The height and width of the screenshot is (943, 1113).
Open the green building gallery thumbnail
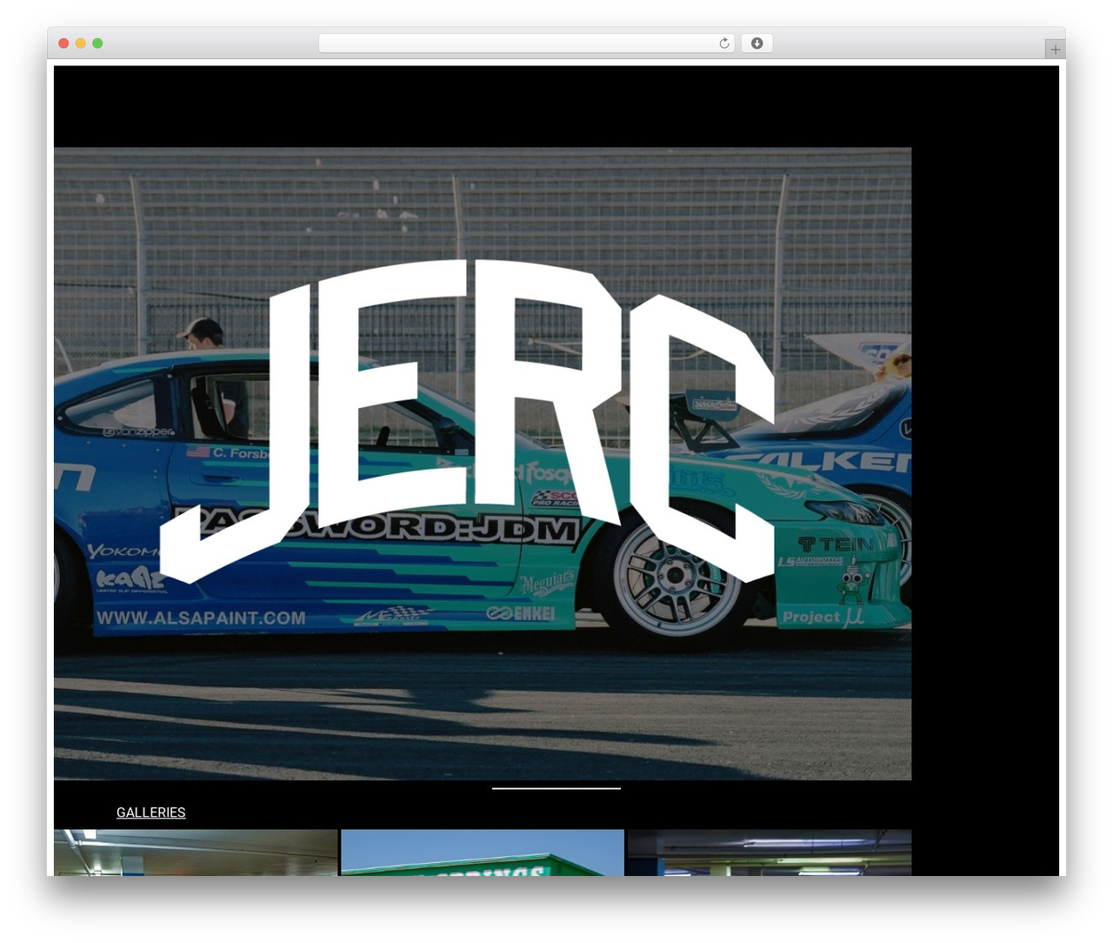pos(483,853)
